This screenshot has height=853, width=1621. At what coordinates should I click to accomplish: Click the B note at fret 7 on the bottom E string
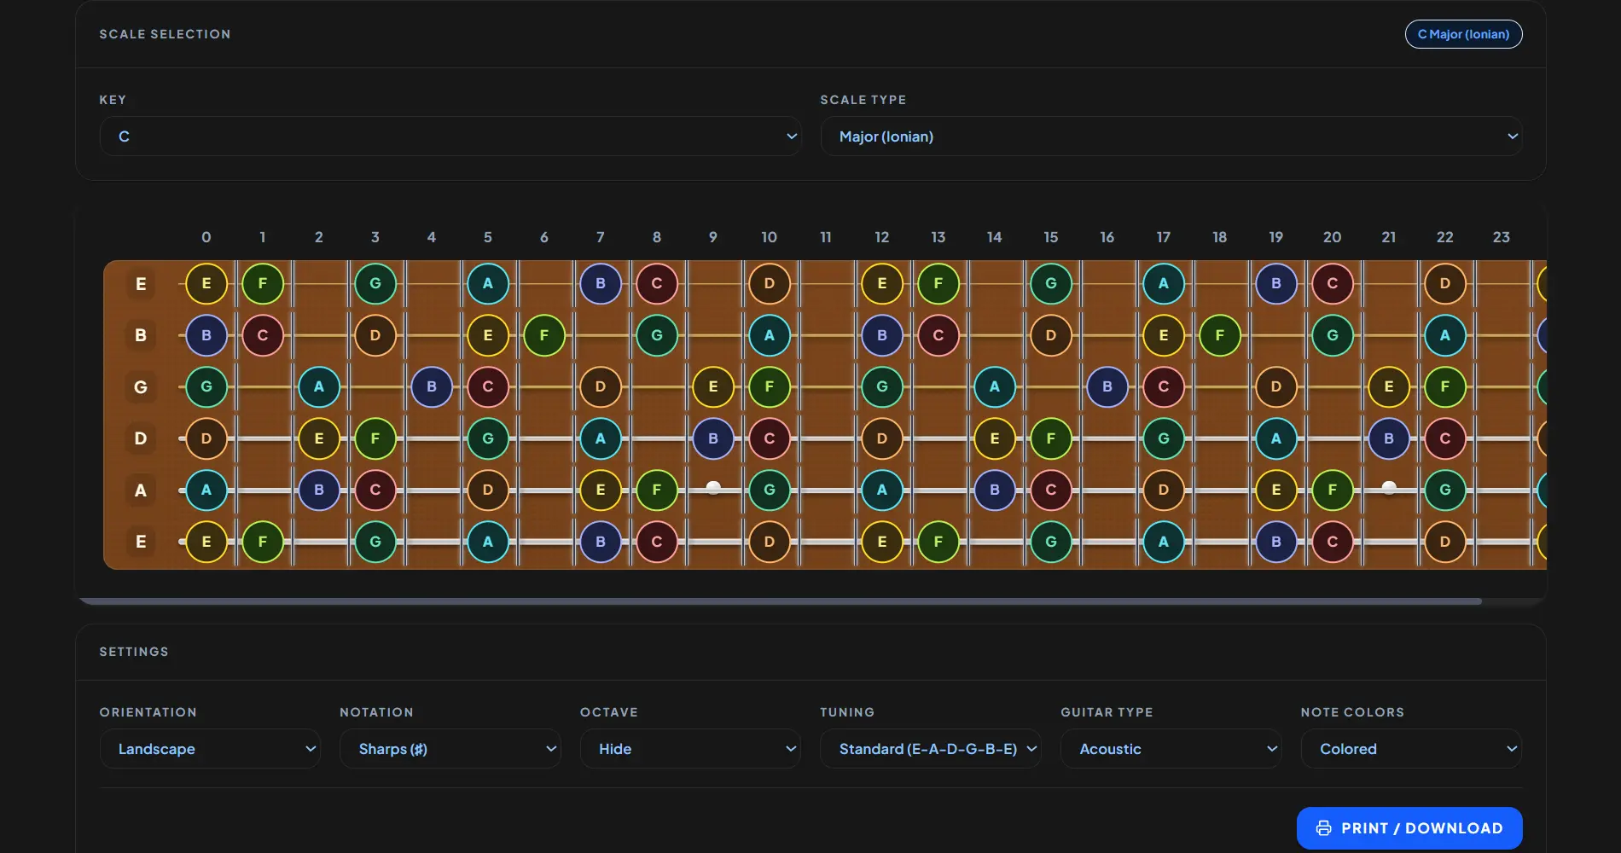coord(601,542)
